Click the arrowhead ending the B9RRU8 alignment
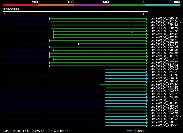 pyautogui.click(x=147, y=19)
